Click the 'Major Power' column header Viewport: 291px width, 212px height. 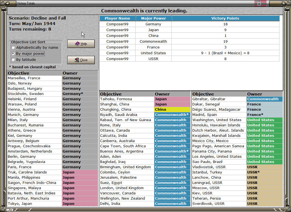(x=153, y=18)
